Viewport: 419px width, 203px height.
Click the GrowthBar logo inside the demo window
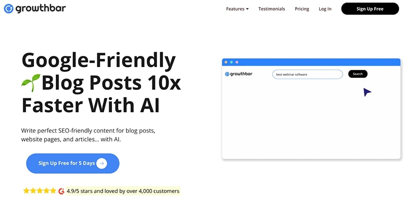click(x=238, y=74)
